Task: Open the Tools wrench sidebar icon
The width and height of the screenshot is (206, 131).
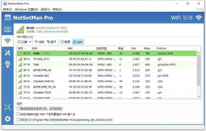Action: pos(8,53)
